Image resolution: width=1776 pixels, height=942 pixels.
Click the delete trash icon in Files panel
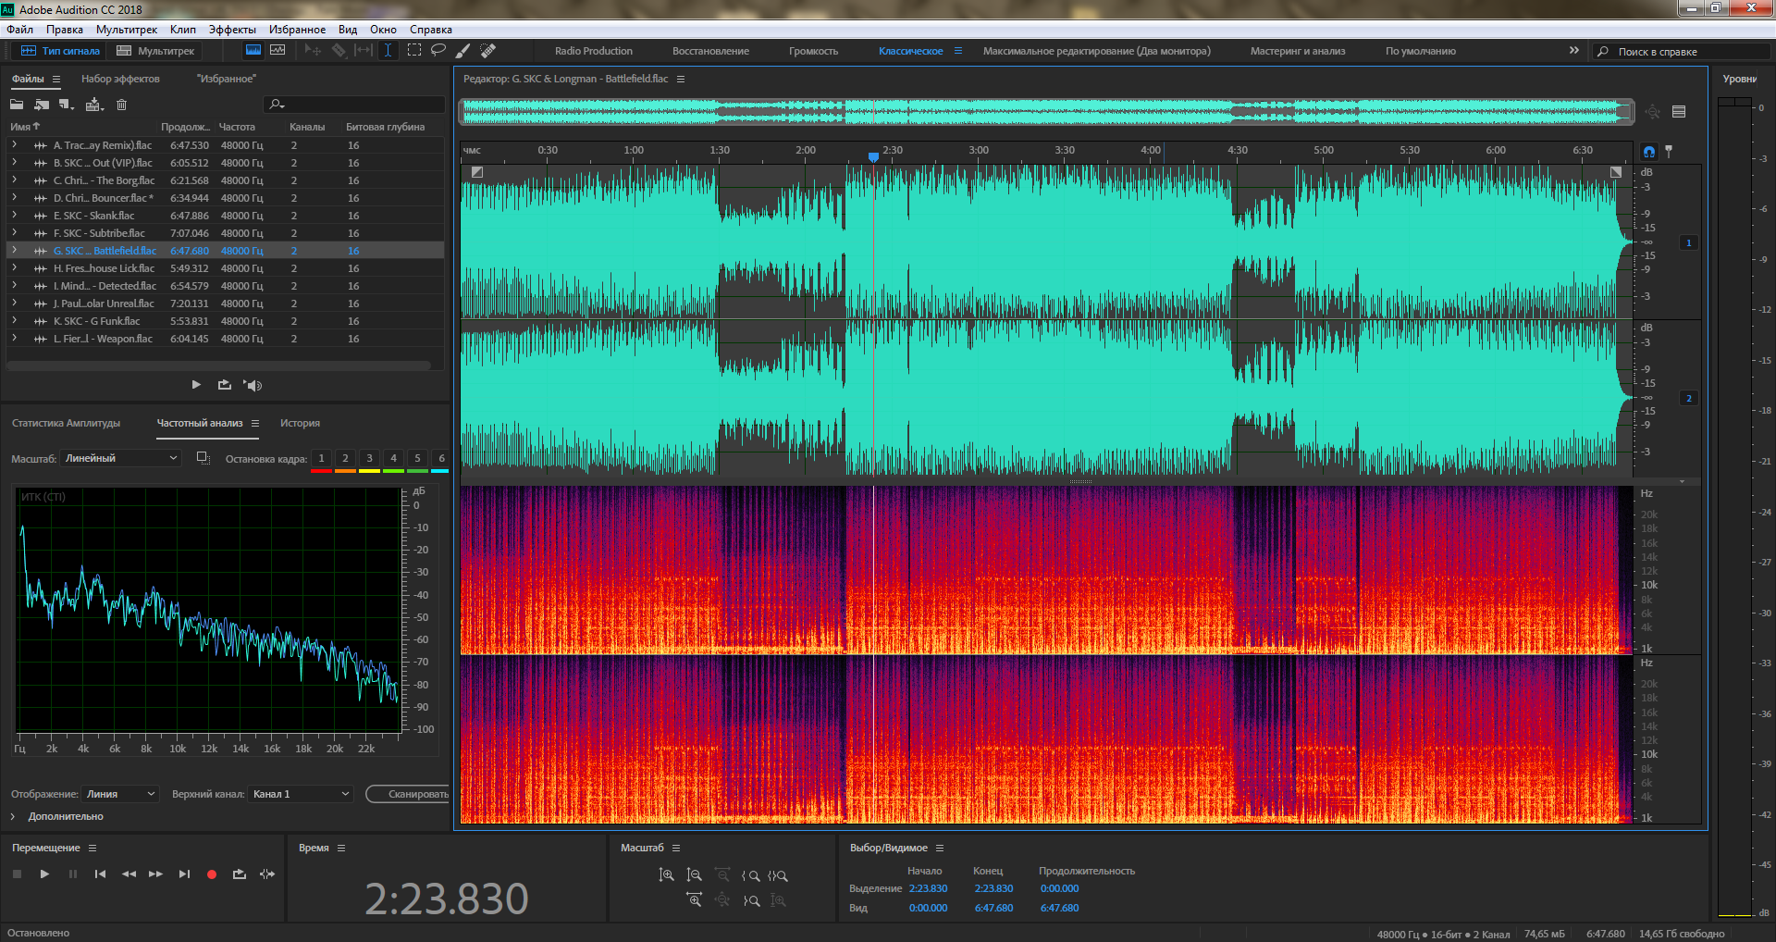coord(121,105)
